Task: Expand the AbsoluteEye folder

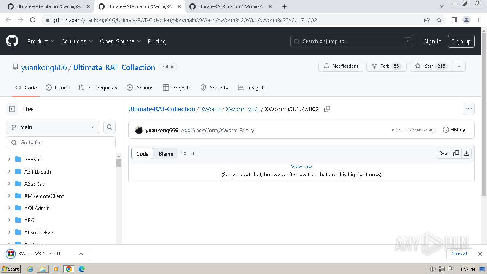Action: point(9,233)
